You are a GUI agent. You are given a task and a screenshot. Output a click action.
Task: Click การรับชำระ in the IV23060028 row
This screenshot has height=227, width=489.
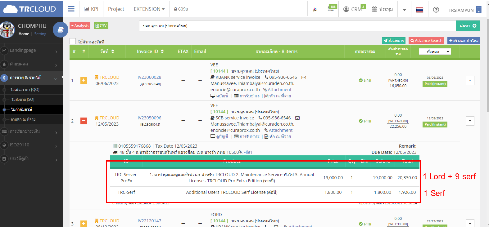pos(247,96)
